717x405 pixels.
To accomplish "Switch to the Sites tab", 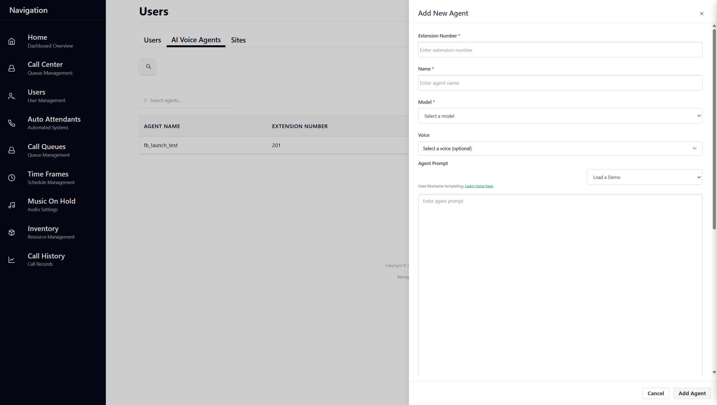I will tap(238, 40).
